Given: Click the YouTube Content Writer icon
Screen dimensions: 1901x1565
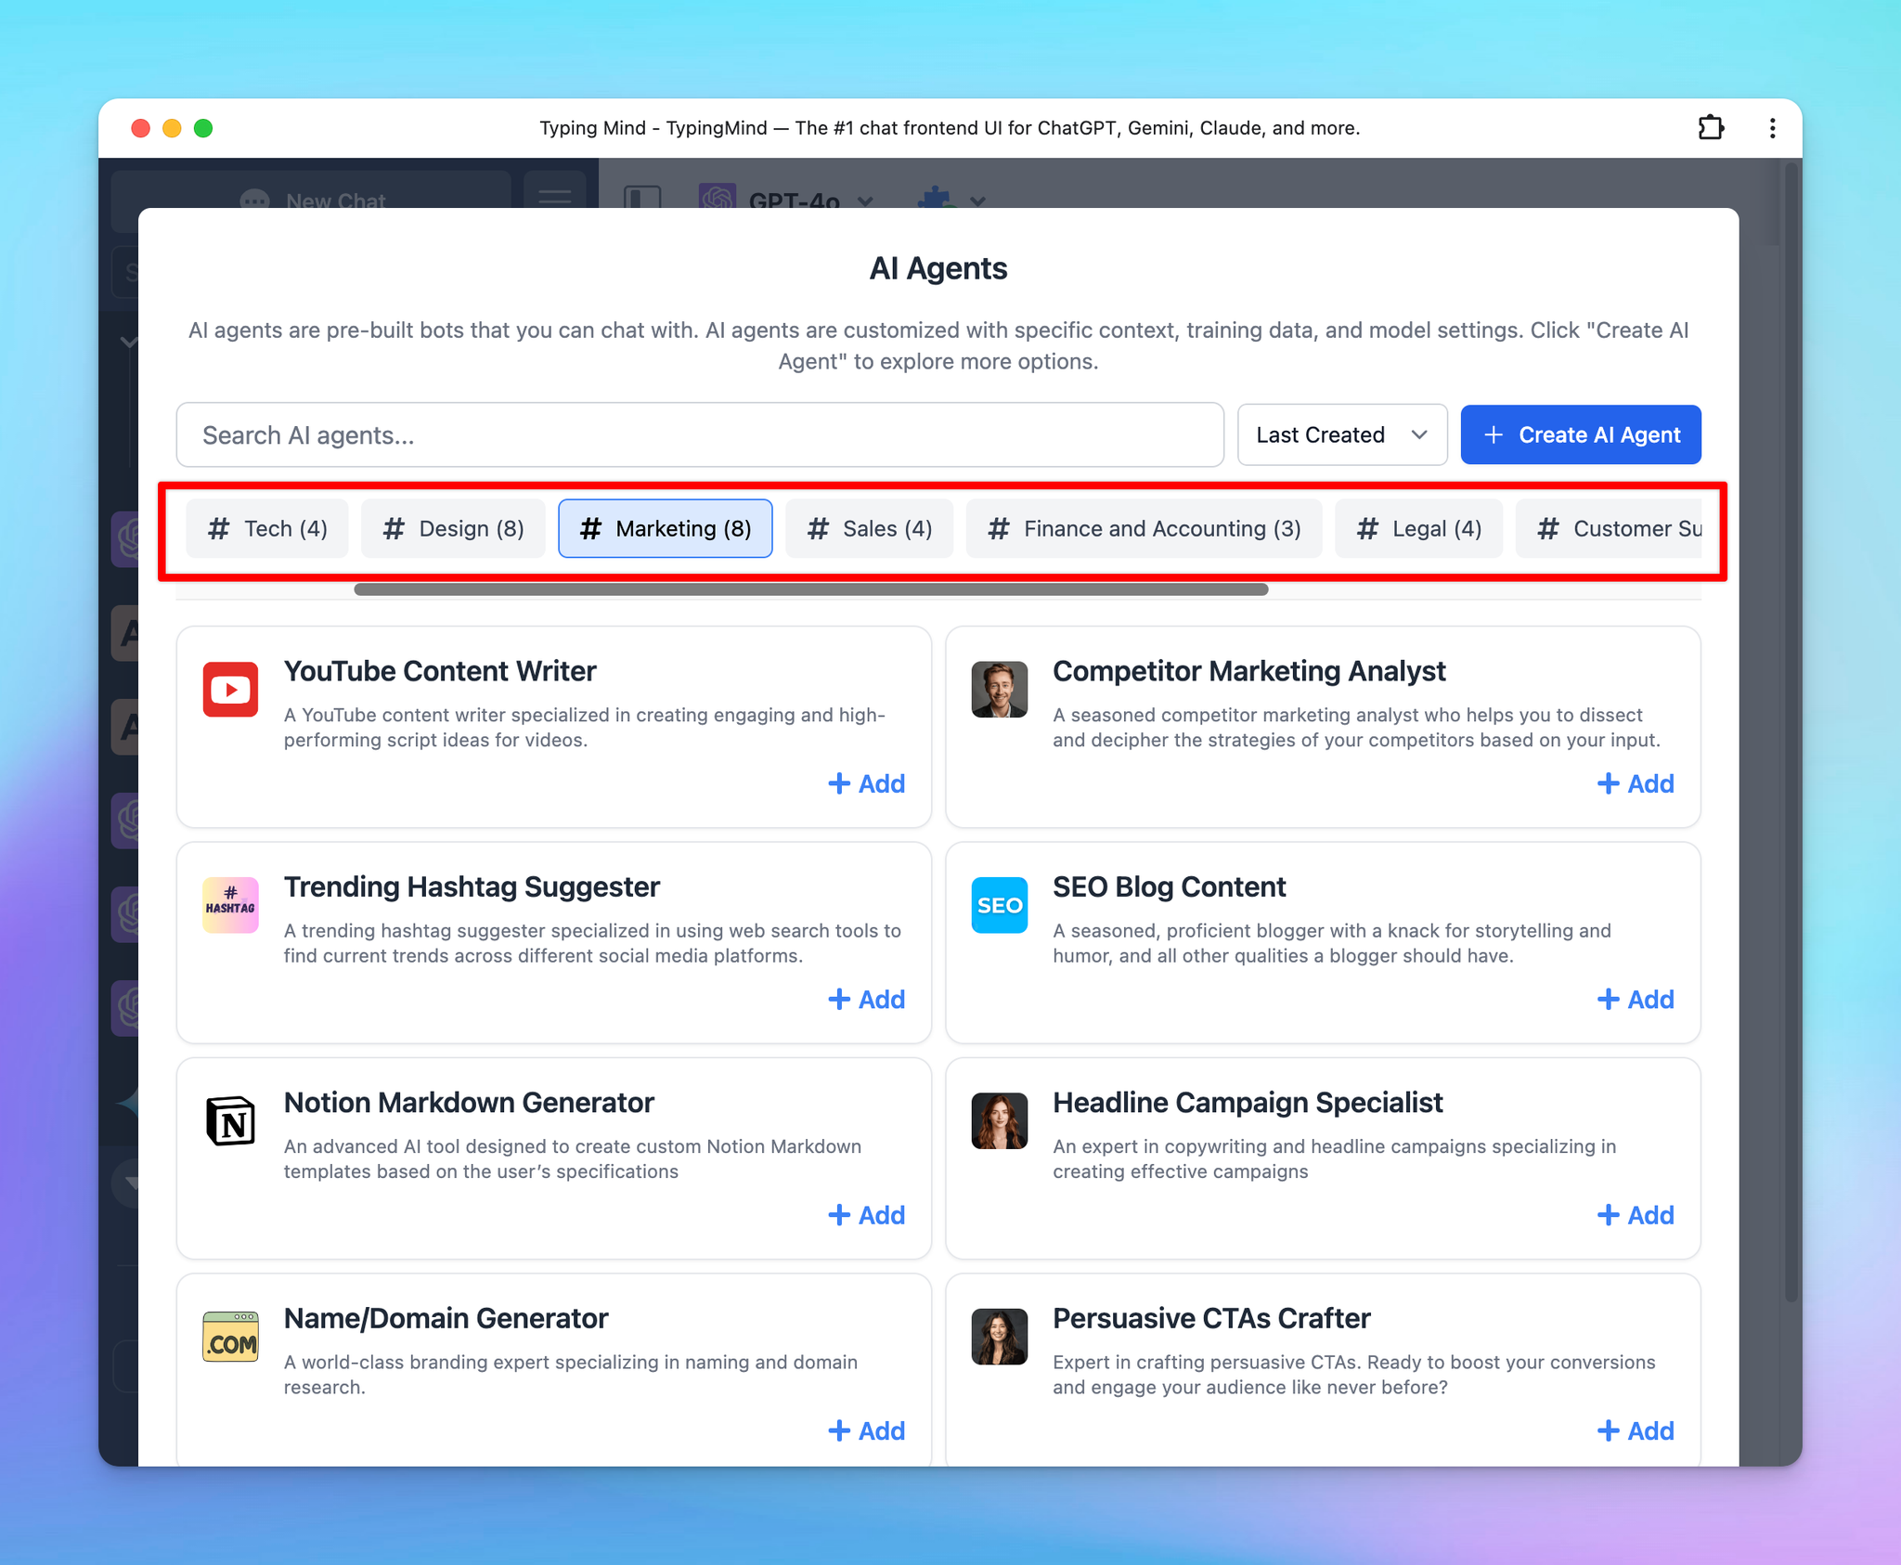Looking at the screenshot, I should pyautogui.click(x=230, y=689).
